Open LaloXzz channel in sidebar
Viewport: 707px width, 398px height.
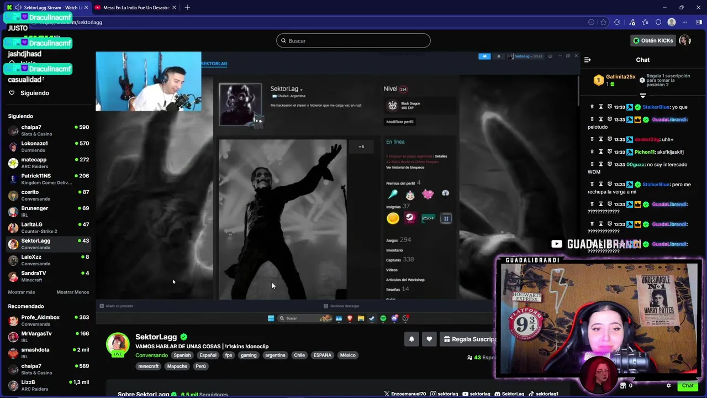[49, 260]
